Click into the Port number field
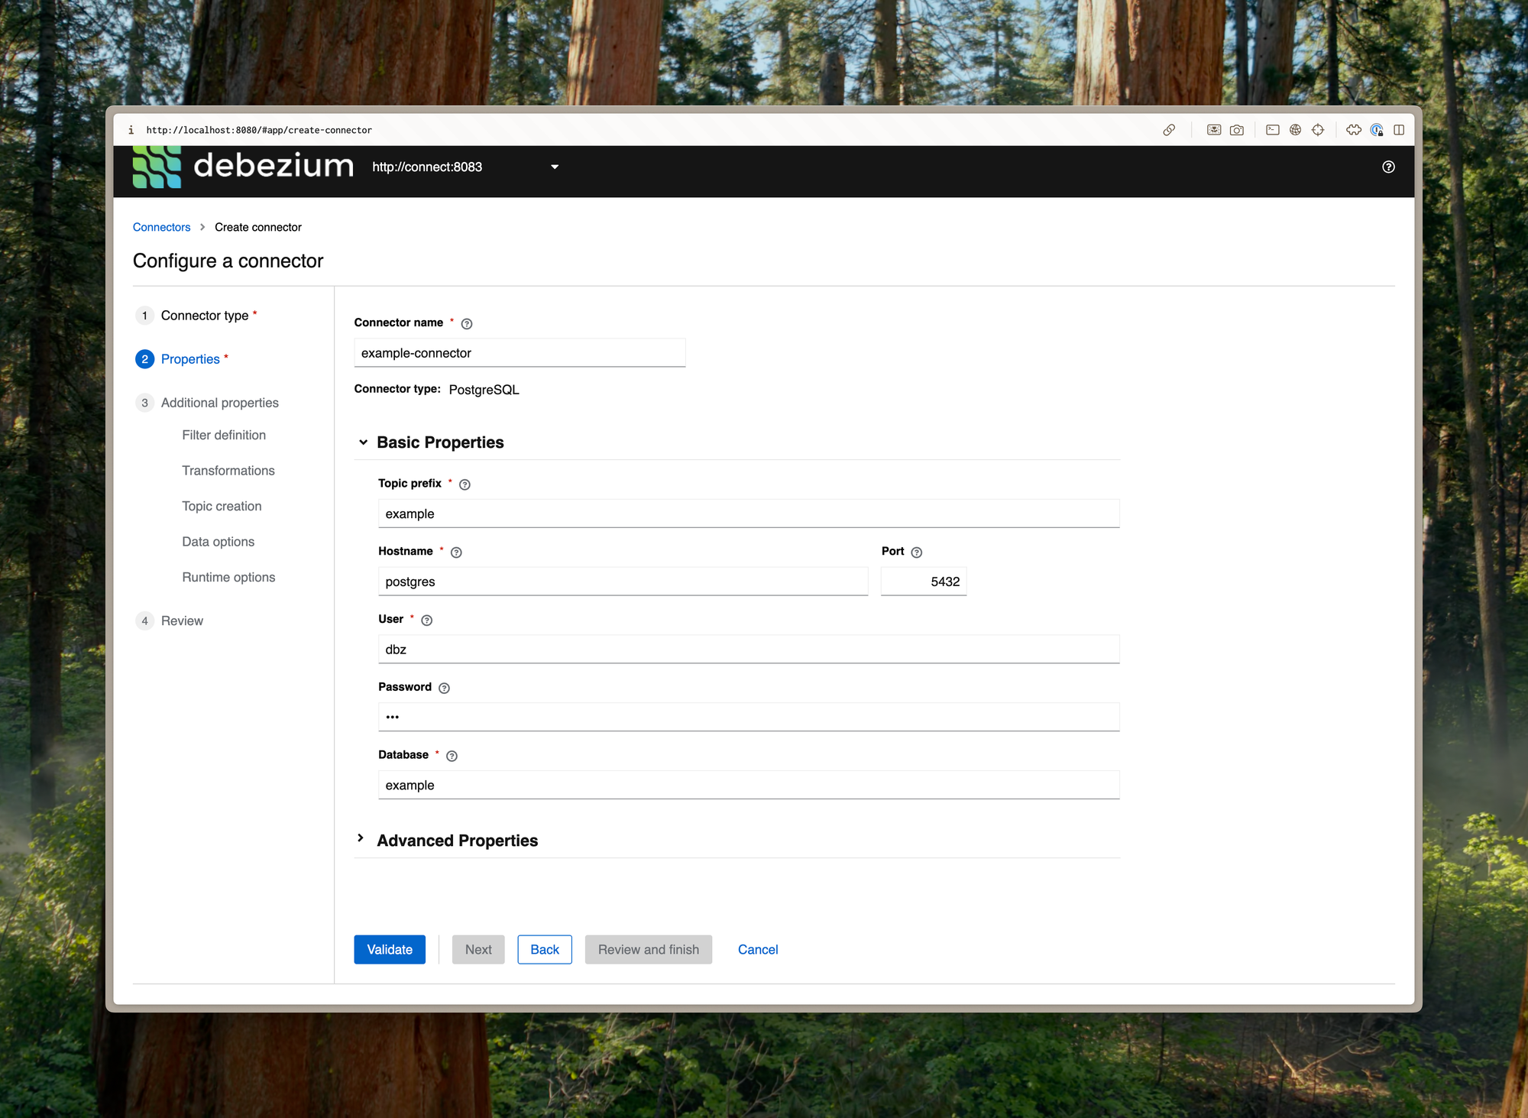1528x1118 pixels. pyautogui.click(x=923, y=582)
